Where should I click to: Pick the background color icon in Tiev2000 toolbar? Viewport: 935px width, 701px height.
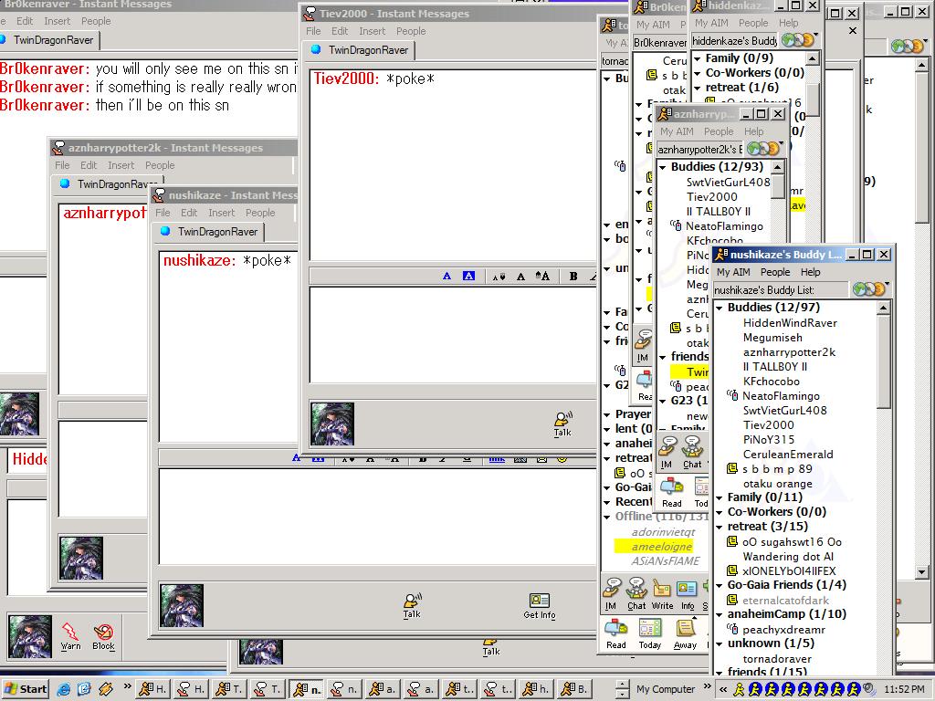(468, 276)
